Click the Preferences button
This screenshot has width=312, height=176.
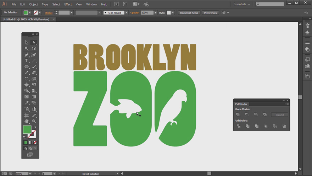[210, 12]
